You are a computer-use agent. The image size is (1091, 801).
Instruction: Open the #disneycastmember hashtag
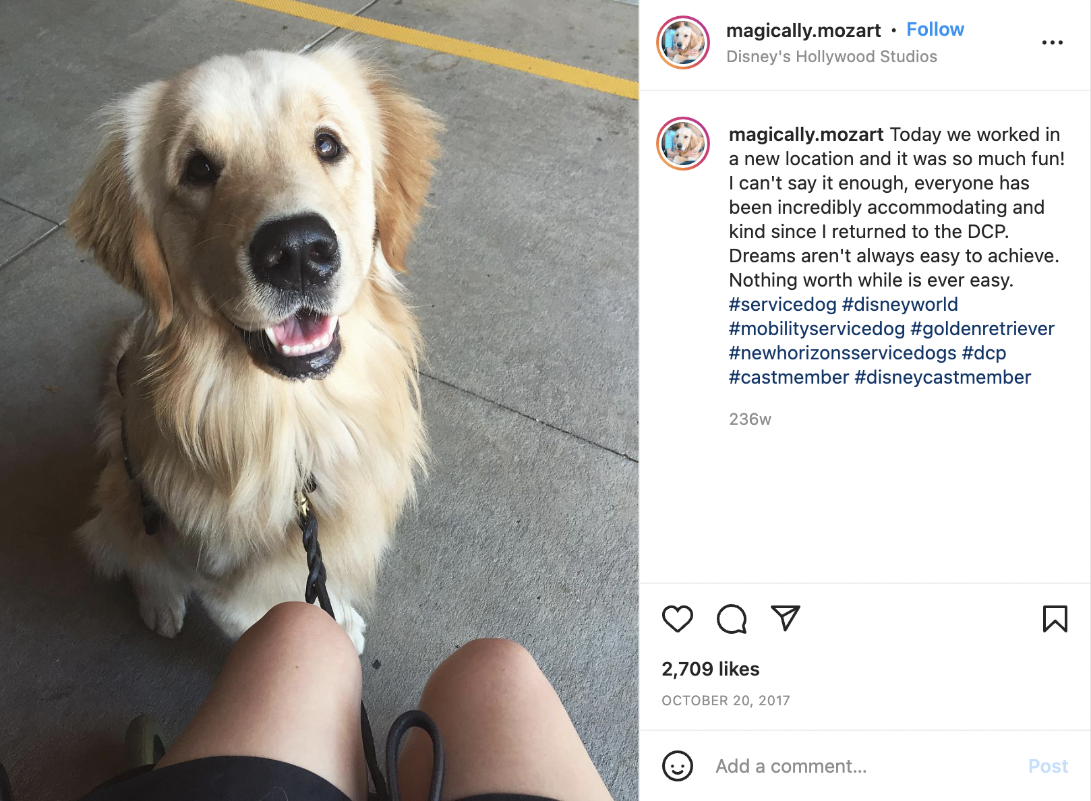pyautogui.click(x=943, y=378)
